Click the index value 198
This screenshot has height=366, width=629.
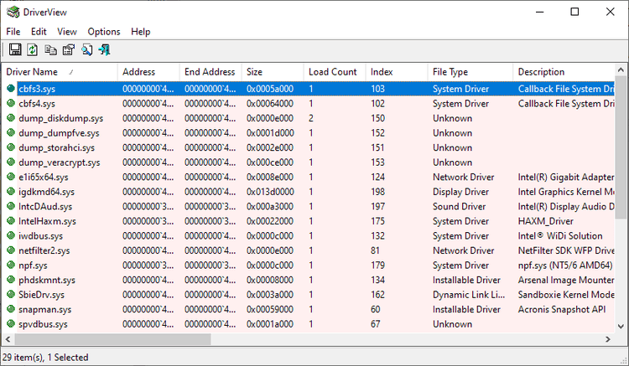[x=377, y=192]
